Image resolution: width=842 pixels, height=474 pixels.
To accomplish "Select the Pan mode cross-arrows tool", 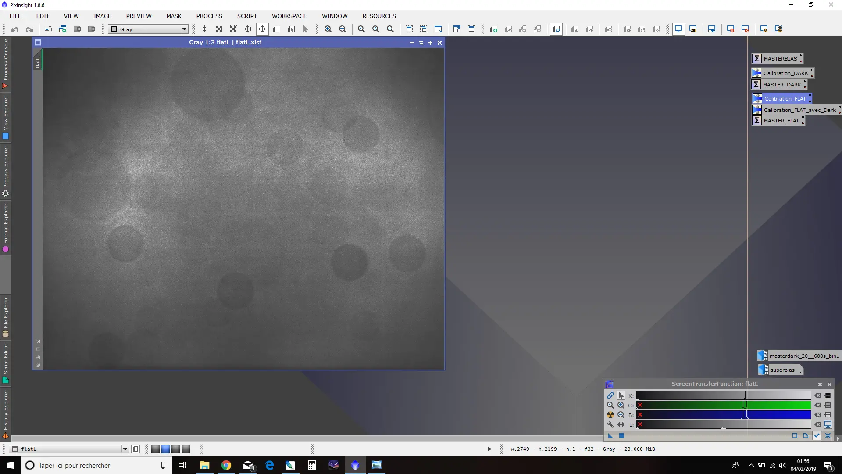I will (x=262, y=29).
